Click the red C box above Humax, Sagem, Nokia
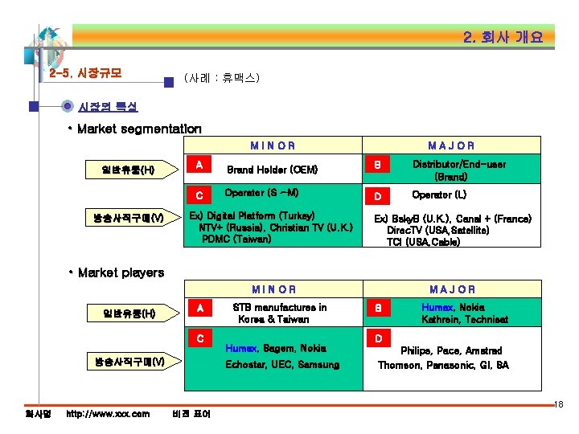Viewport: 579px width, 434px height. click(x=200, y=338)
